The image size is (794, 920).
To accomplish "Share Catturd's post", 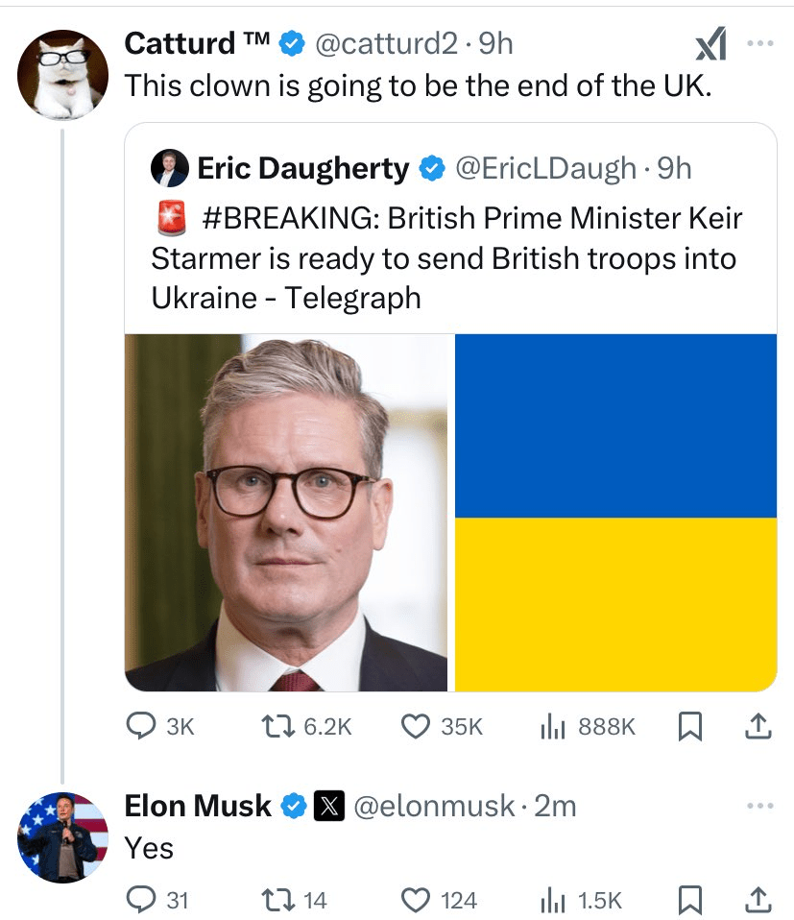I will 758,728.
